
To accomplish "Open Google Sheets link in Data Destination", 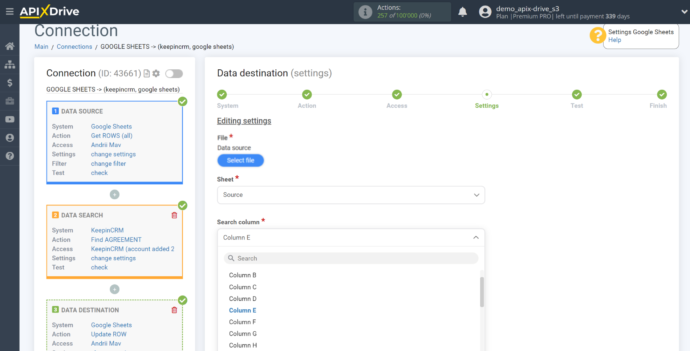I will point(111,325).
